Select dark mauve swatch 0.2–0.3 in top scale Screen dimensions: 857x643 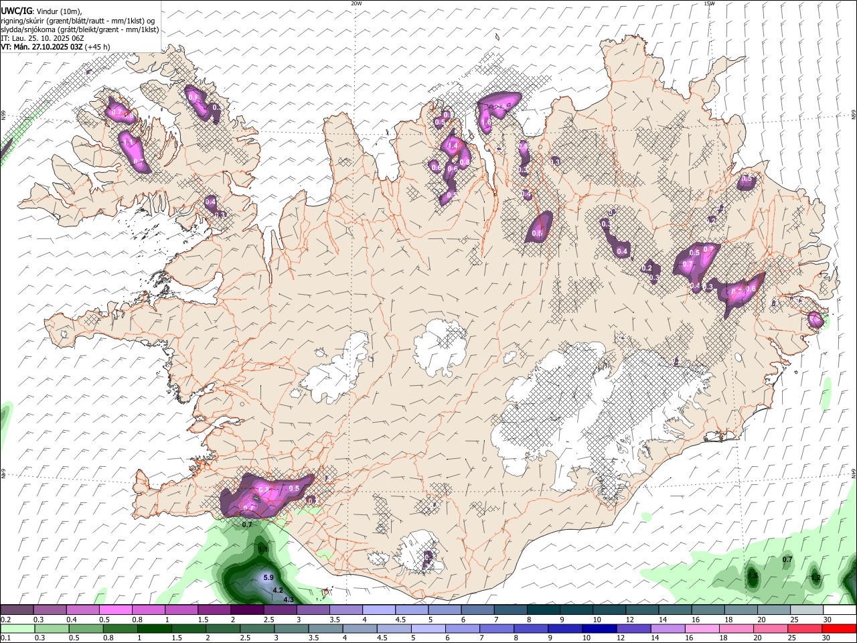click(x=17, y=610)
